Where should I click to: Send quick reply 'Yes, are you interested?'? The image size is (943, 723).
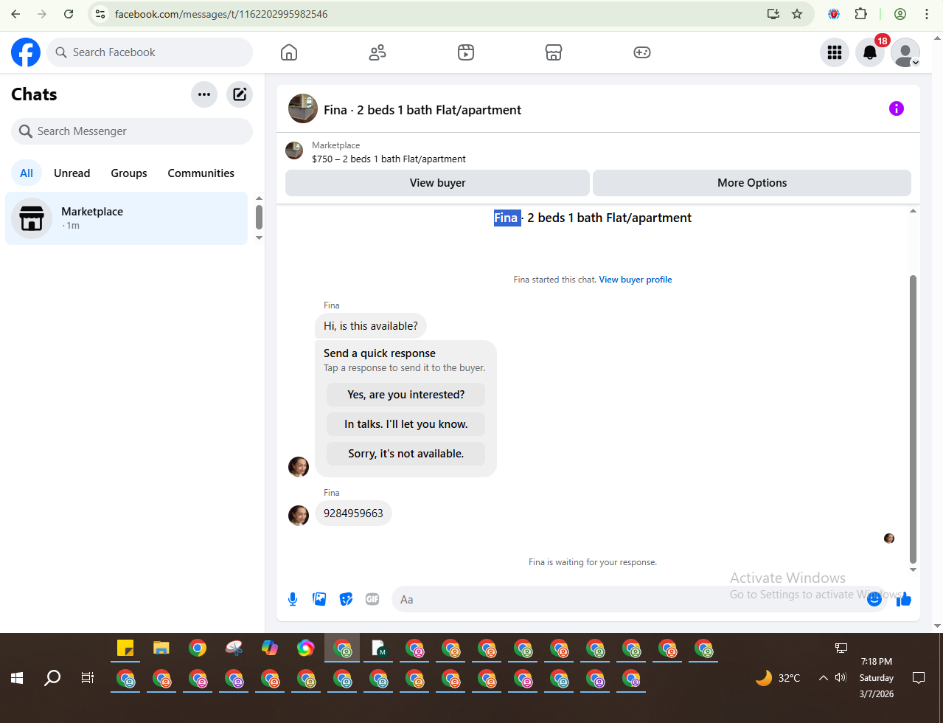coord(406,395)
